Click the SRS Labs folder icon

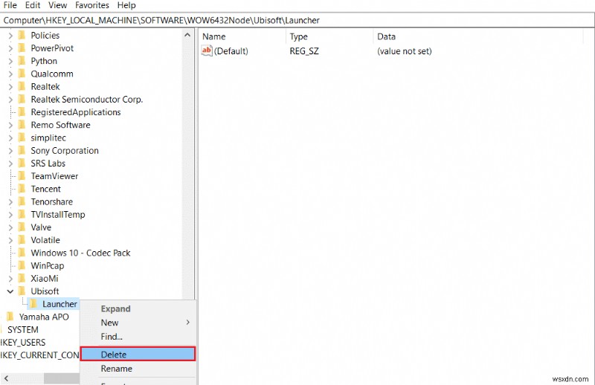[x=22, y=163]
